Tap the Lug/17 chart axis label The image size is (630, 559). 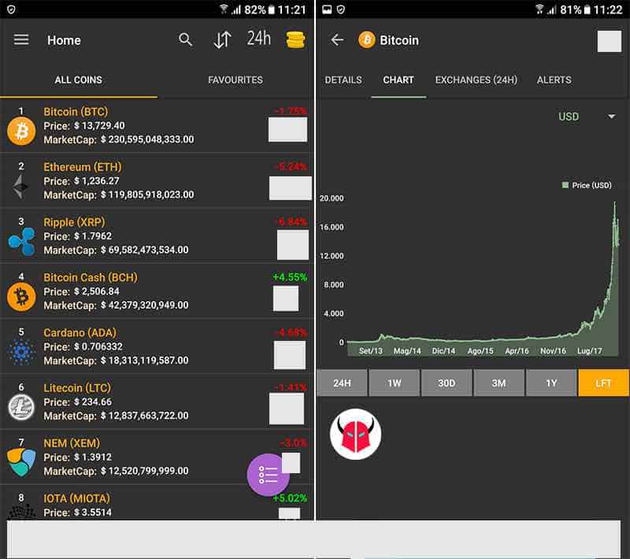[x=589, y=351]
